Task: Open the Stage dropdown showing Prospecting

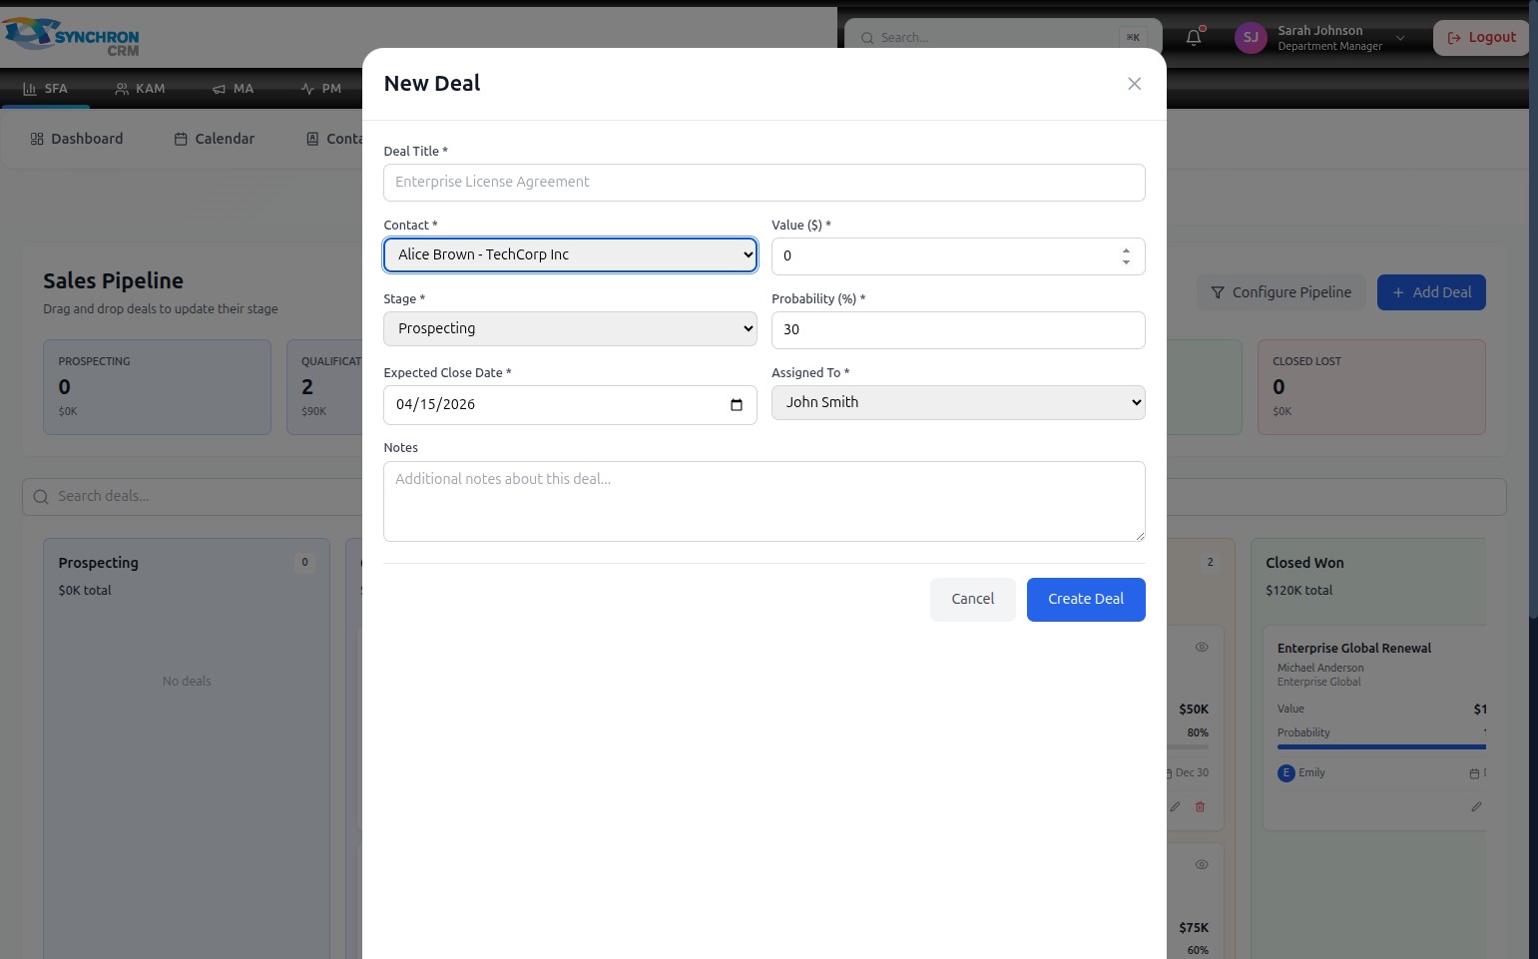Action: [570, 329]
